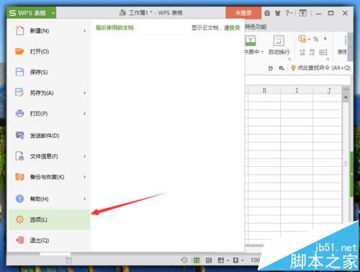Switch to normal grid view in status bar
Viewport: 360px width, 272px height.
[x=197, y=260]
